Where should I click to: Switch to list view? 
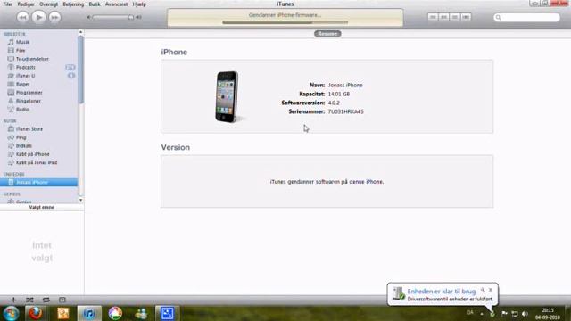(433, 17)
